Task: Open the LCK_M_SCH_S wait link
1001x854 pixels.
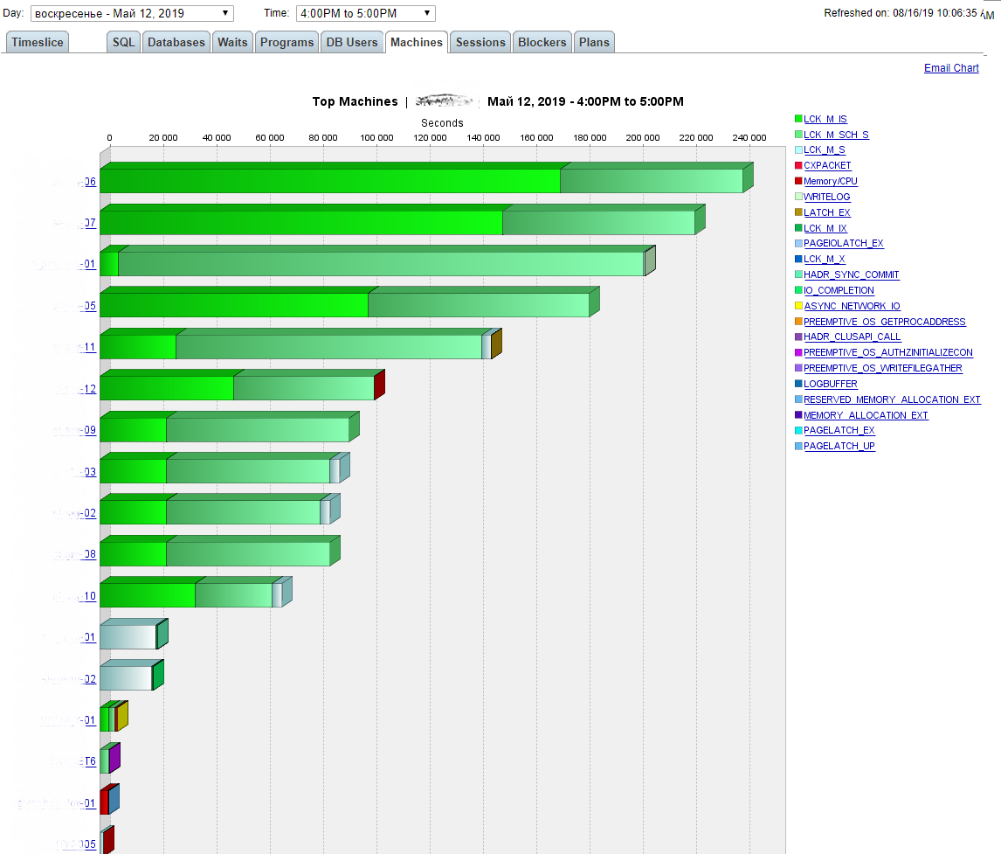Action: tap(836, 135)
